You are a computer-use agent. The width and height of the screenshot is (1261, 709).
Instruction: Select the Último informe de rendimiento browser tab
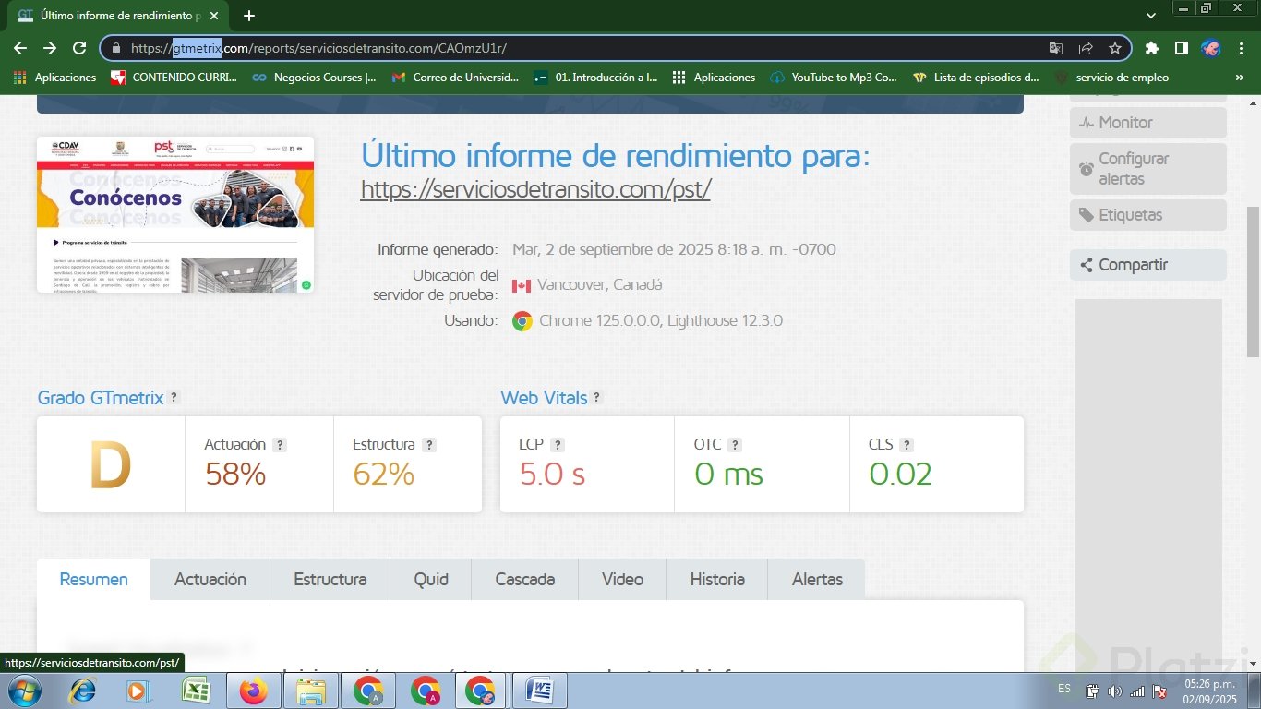click(119, 16)
